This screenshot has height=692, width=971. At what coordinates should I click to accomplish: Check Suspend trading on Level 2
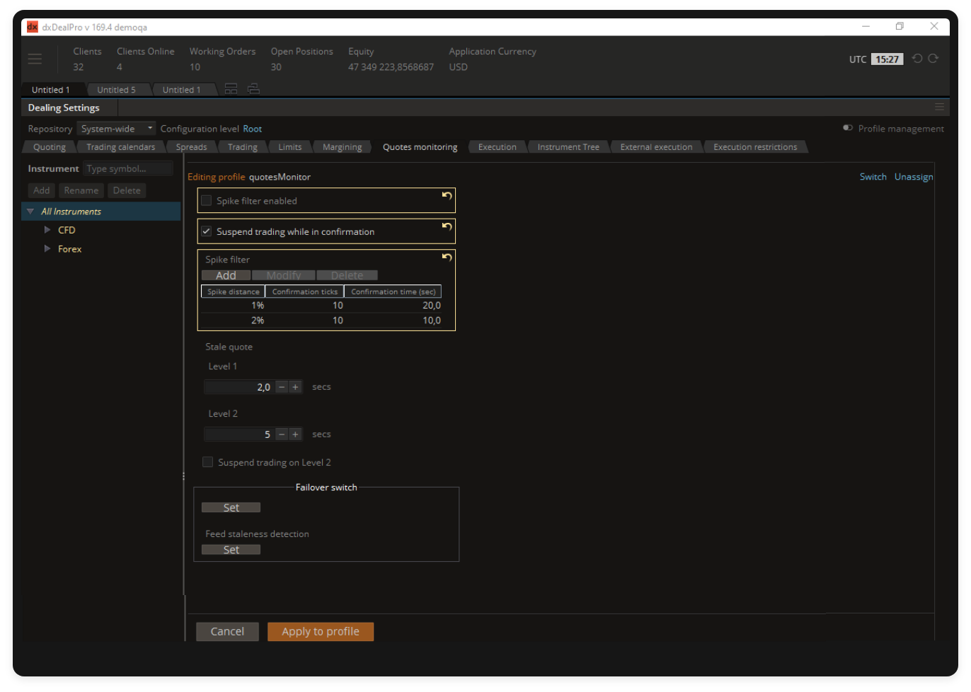click(x=208, y=462)
